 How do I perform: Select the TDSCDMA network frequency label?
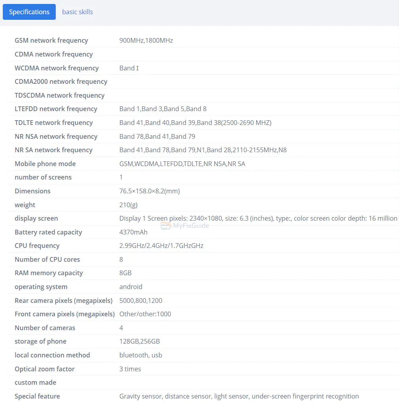pyautogui.click(x=59, y=95)
